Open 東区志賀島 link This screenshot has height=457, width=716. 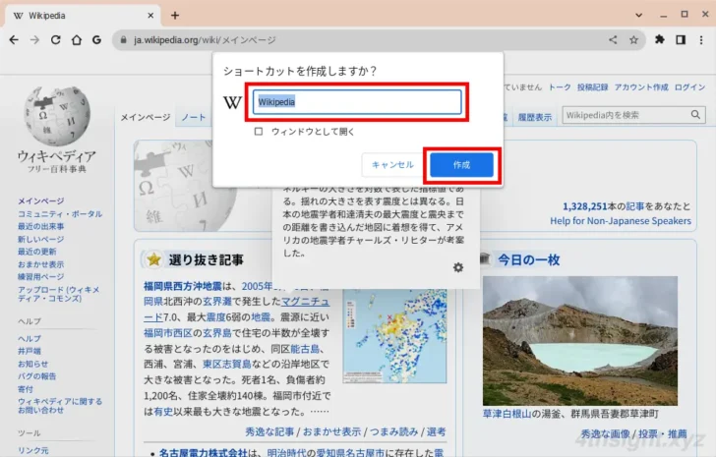pos(227,364)
